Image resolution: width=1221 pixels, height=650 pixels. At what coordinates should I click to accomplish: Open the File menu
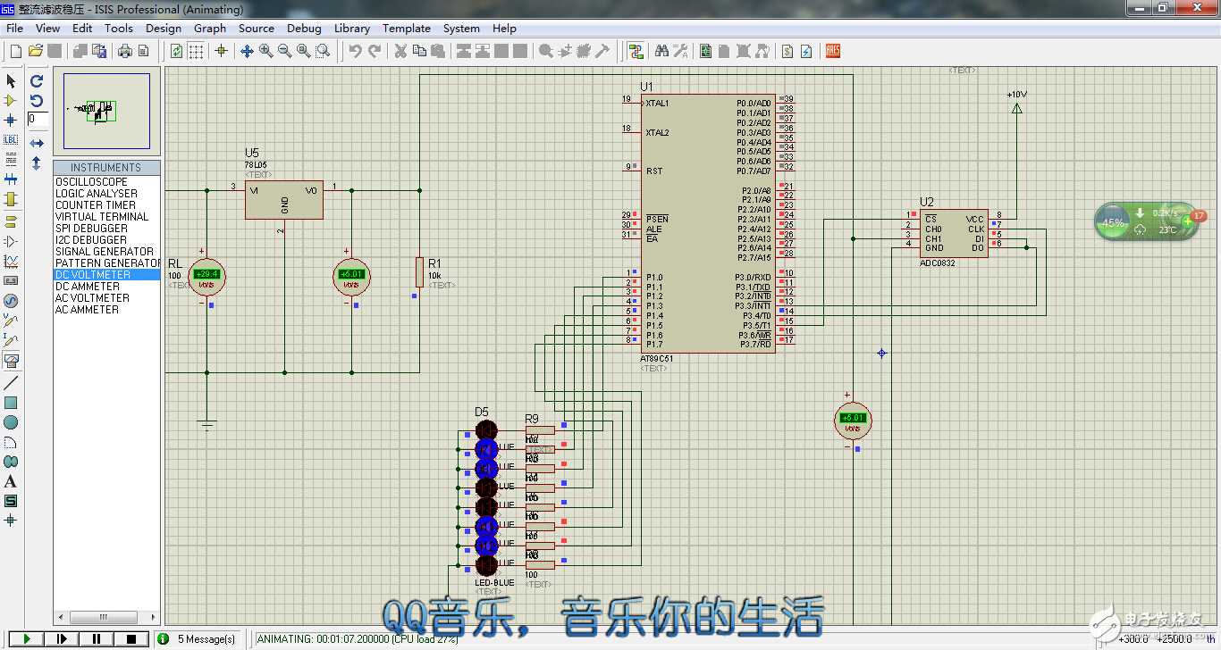pos(14,28)
